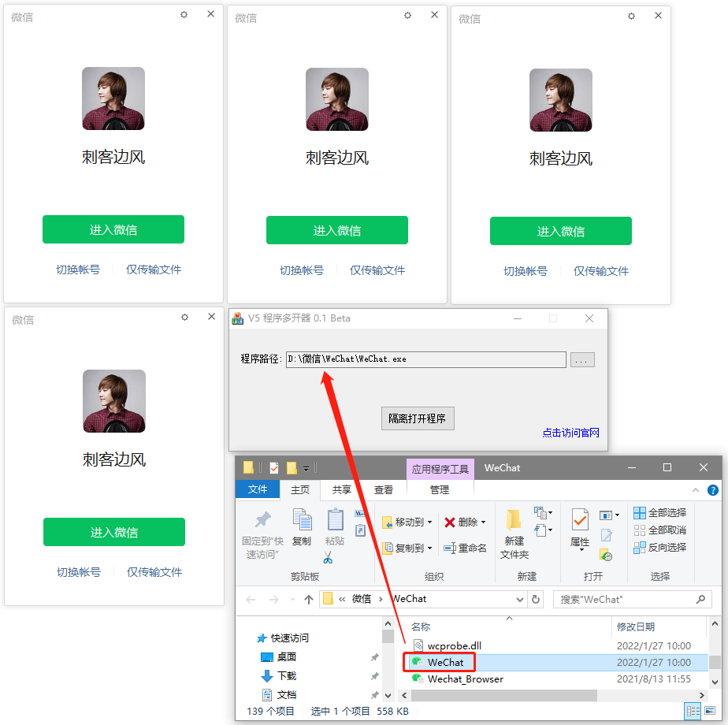Open Explorer Help blue question icon
This screenshot has width=728, height=725.
pyautogui.click(x=713, y=490)
